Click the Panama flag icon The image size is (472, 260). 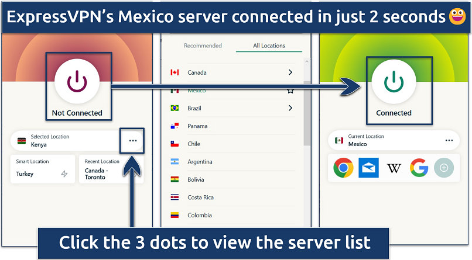175,126
